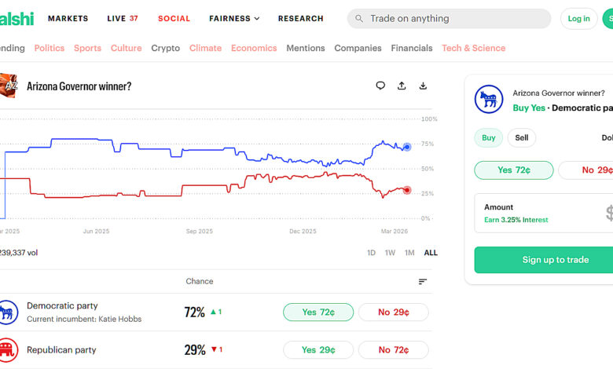Click the Arizona Governor winner? heading
This screenshot has height=369, width=613.
[x=79, y=86]
